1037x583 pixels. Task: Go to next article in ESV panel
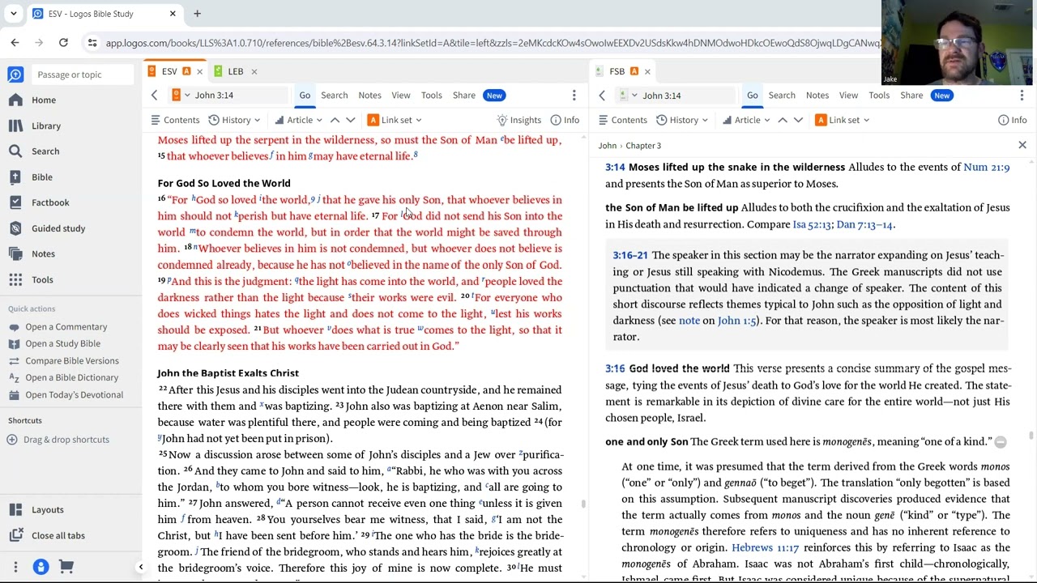coord(351,120)
